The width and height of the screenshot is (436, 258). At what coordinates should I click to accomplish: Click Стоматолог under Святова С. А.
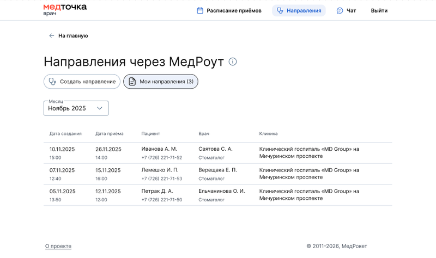211,157
